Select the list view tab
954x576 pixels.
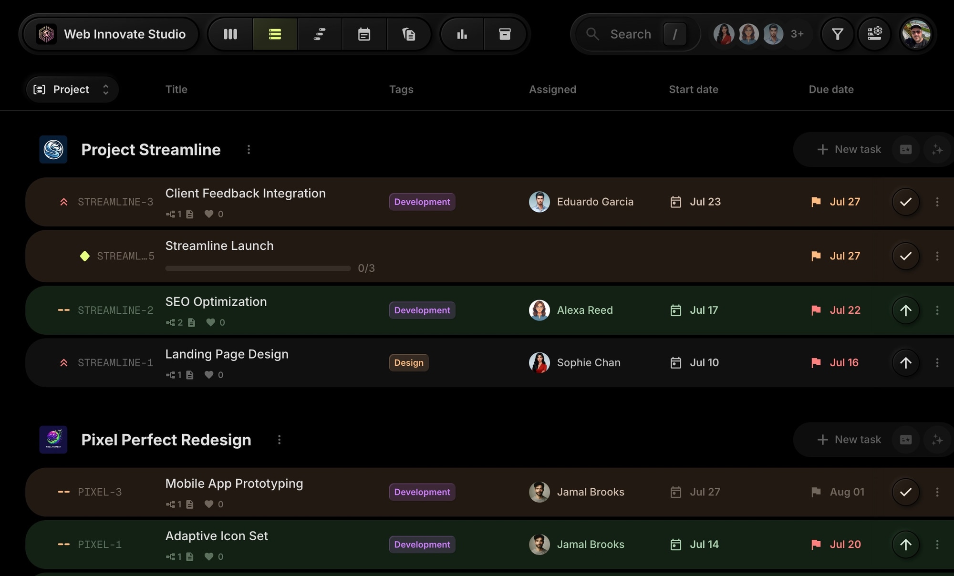[275, 34]
